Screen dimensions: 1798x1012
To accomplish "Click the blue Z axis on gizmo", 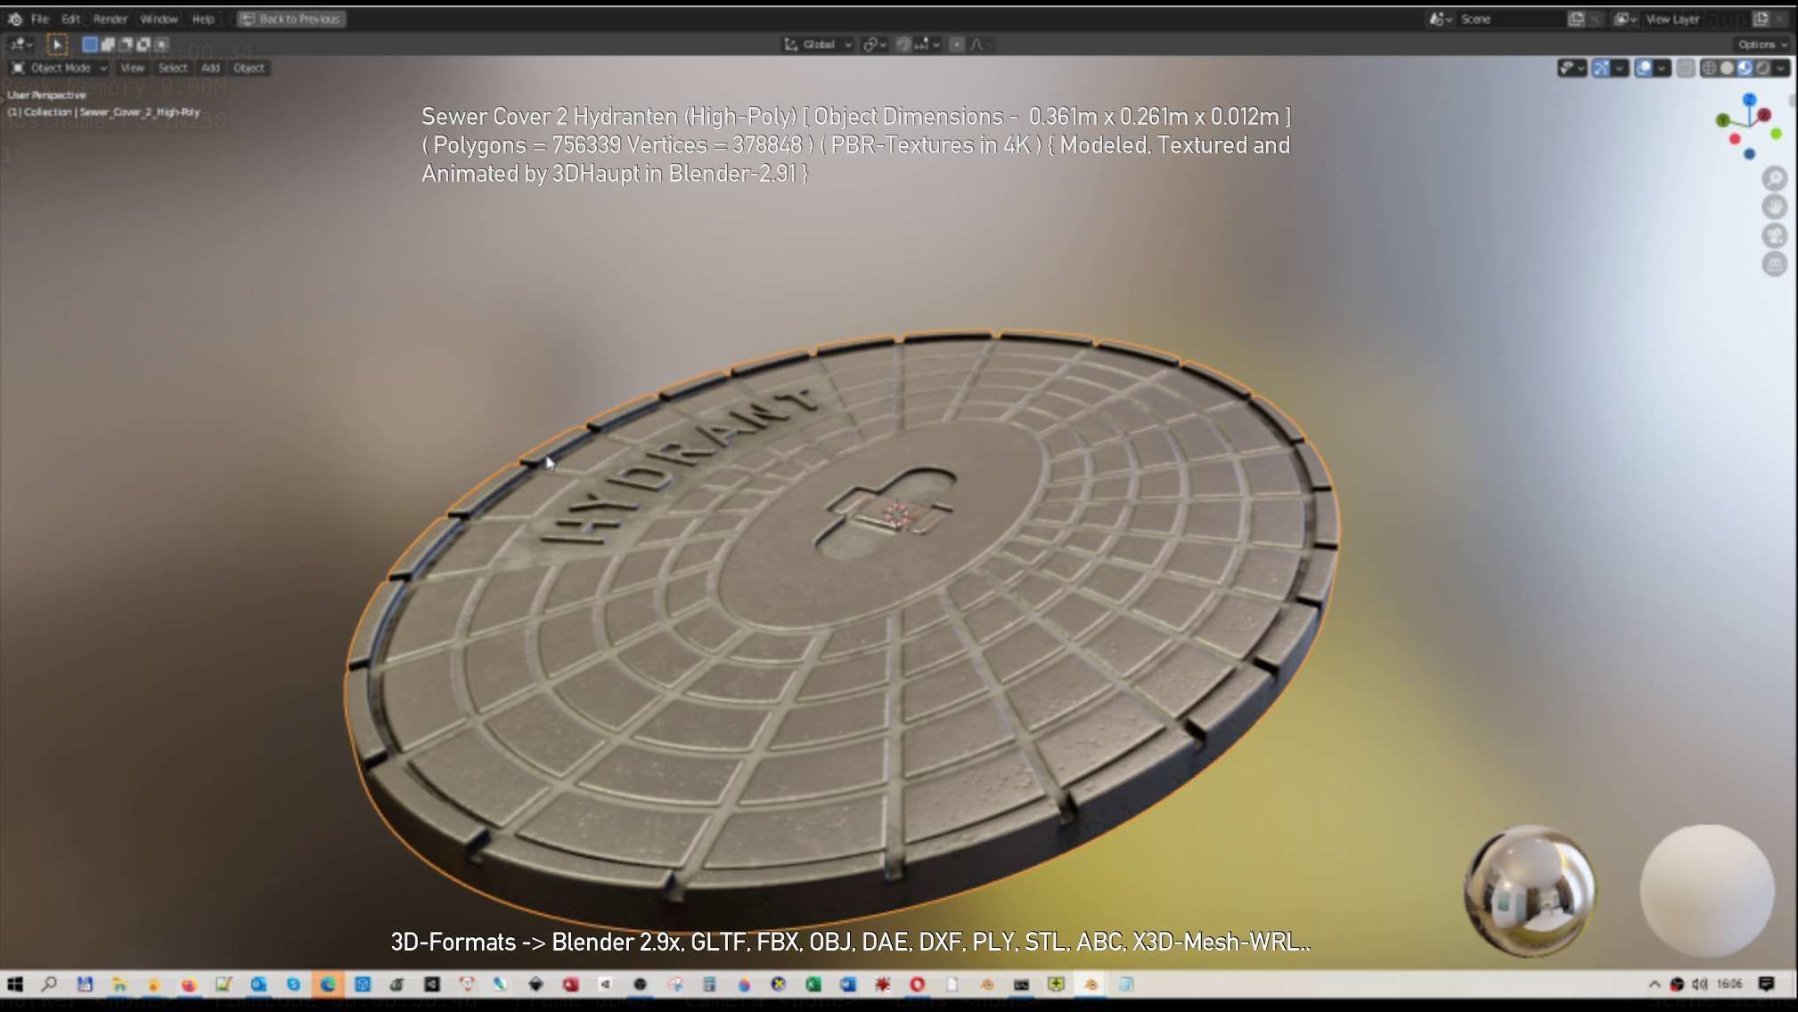I will [x=1750, y=99].
